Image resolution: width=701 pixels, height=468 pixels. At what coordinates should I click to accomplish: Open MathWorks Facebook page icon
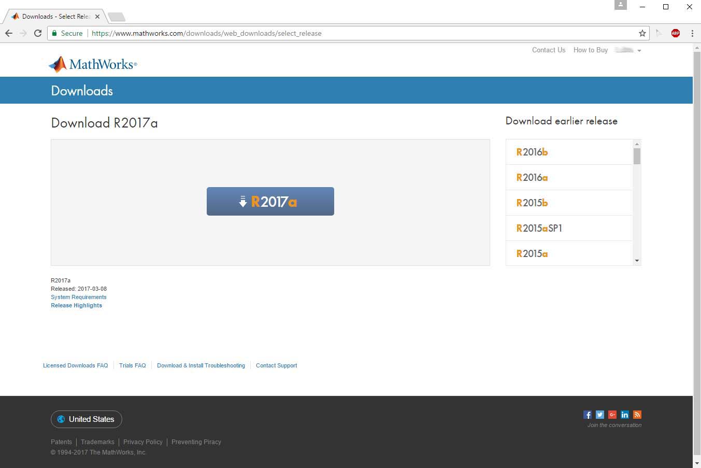point(587,415)
